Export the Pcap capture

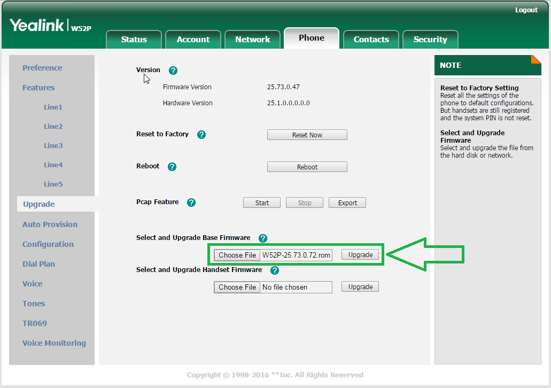point(347,203)
